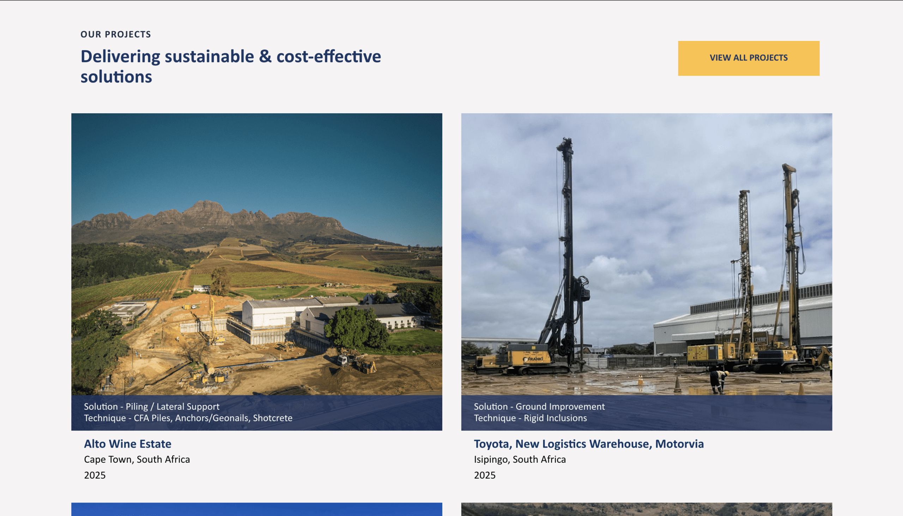This screenshot has width=903, height=516.
Task: Select the Solution - Ground Improvement caption
Action: [539, 407]
